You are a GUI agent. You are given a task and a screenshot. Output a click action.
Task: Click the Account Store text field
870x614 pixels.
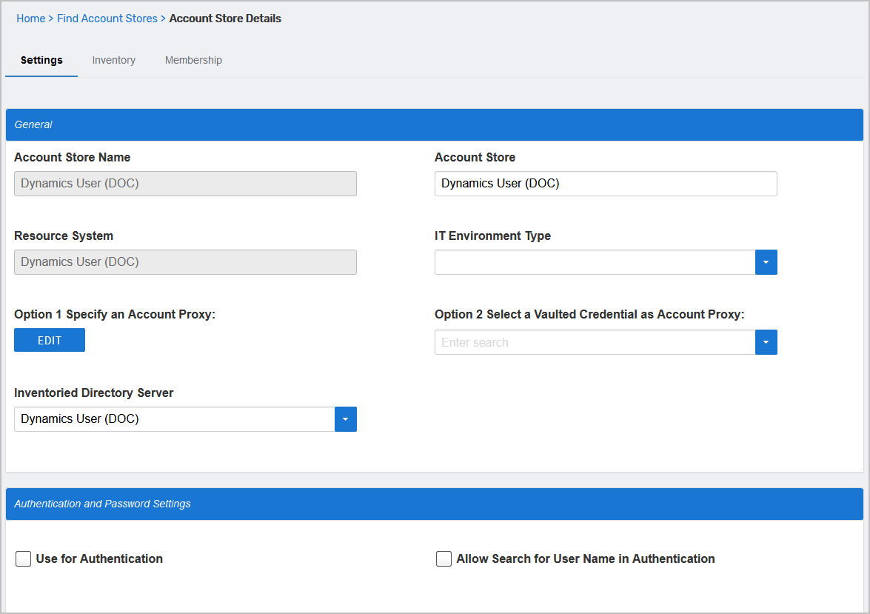coord(605,184)
